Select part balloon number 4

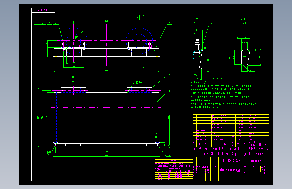[x=56, y=23]
